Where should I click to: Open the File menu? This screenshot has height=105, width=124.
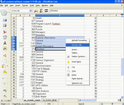tap(2, 6)
